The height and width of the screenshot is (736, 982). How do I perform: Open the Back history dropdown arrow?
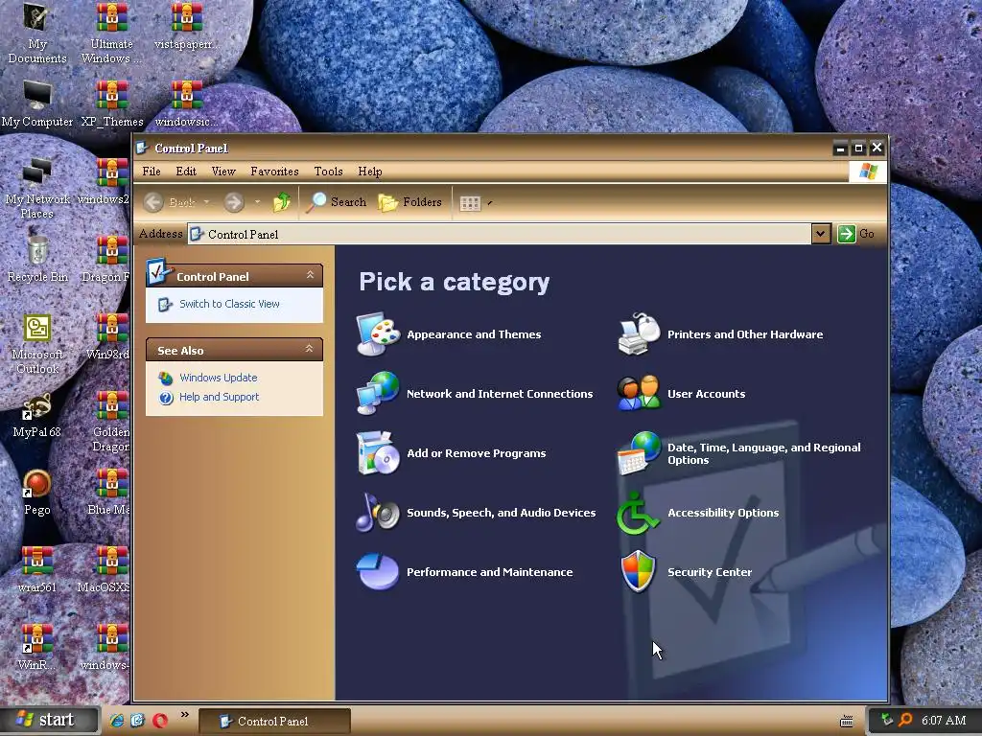pyautogui.click(x=207, y=202)
